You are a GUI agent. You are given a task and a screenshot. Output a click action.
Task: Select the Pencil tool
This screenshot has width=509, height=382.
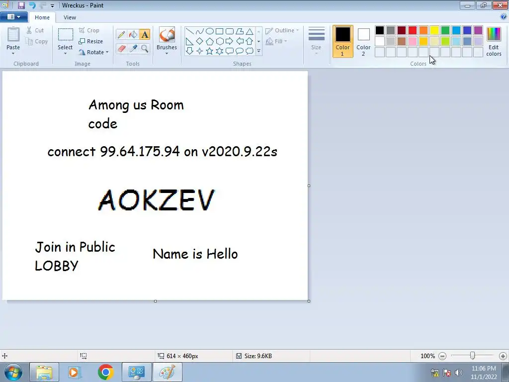[x=121, y=34]
